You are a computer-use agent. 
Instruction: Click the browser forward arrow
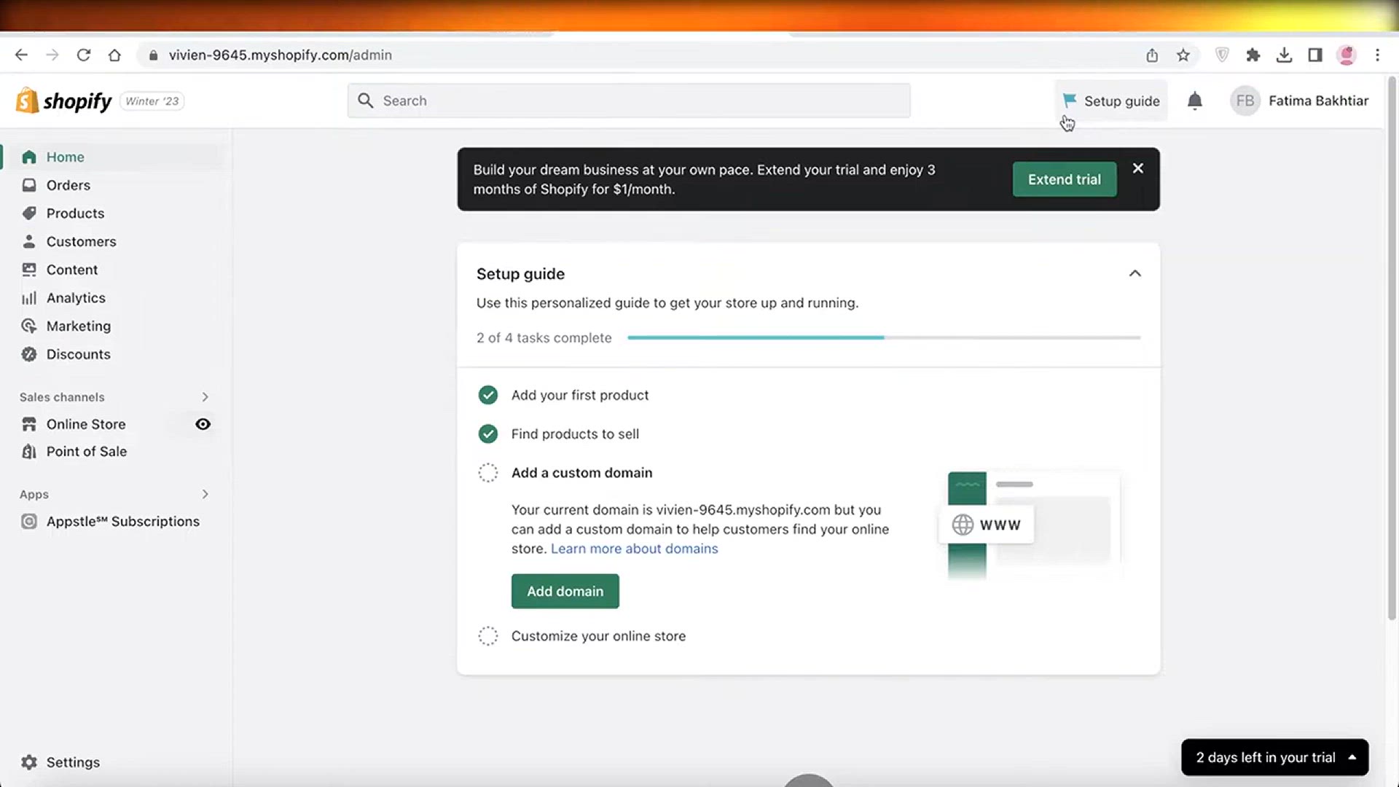point(52,55)
